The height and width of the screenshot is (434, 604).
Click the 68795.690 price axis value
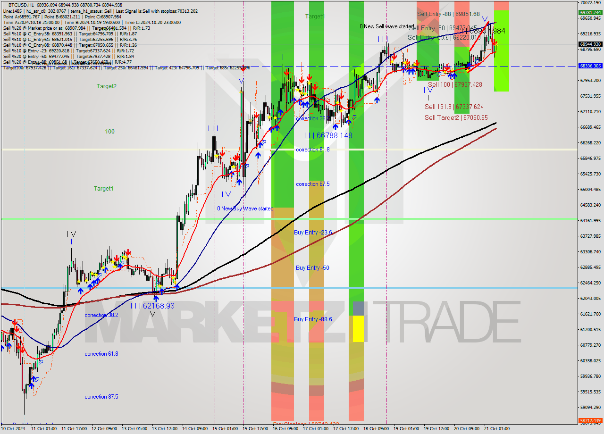pyautogui.click(x=590, y=50)
